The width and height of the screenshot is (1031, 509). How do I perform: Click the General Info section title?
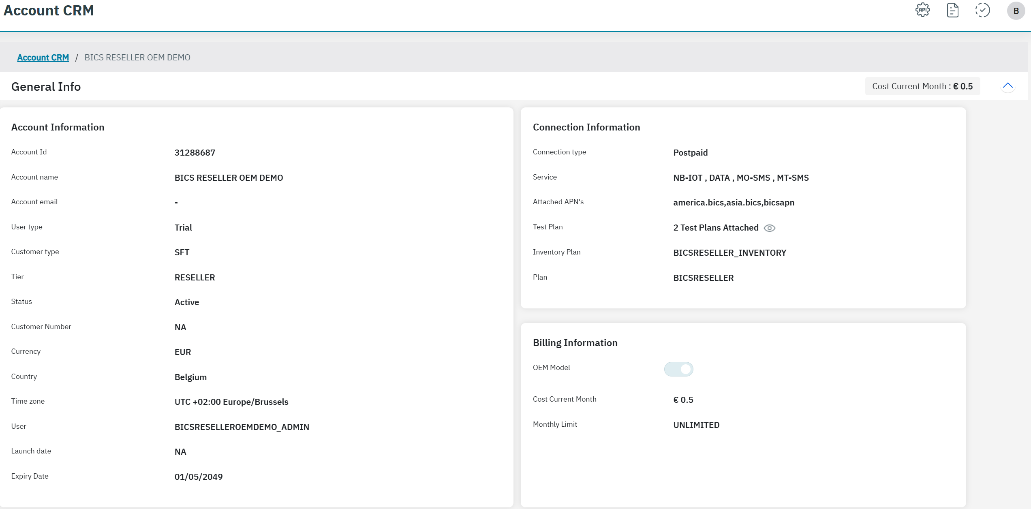click(46, 87)
